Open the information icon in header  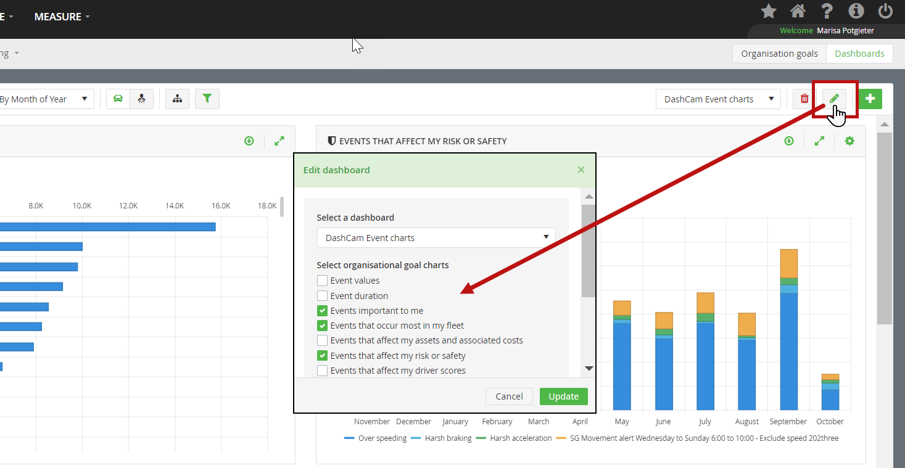pyautogui.click(x=856, y=11)
